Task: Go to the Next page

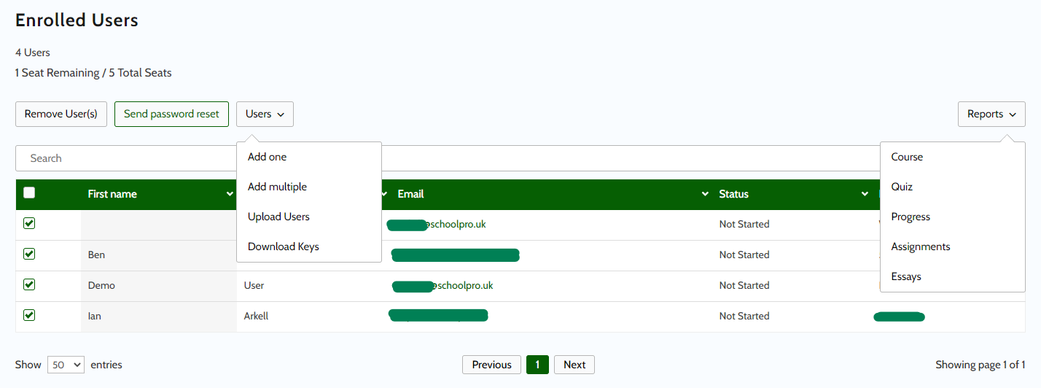Action: [574, 365]
